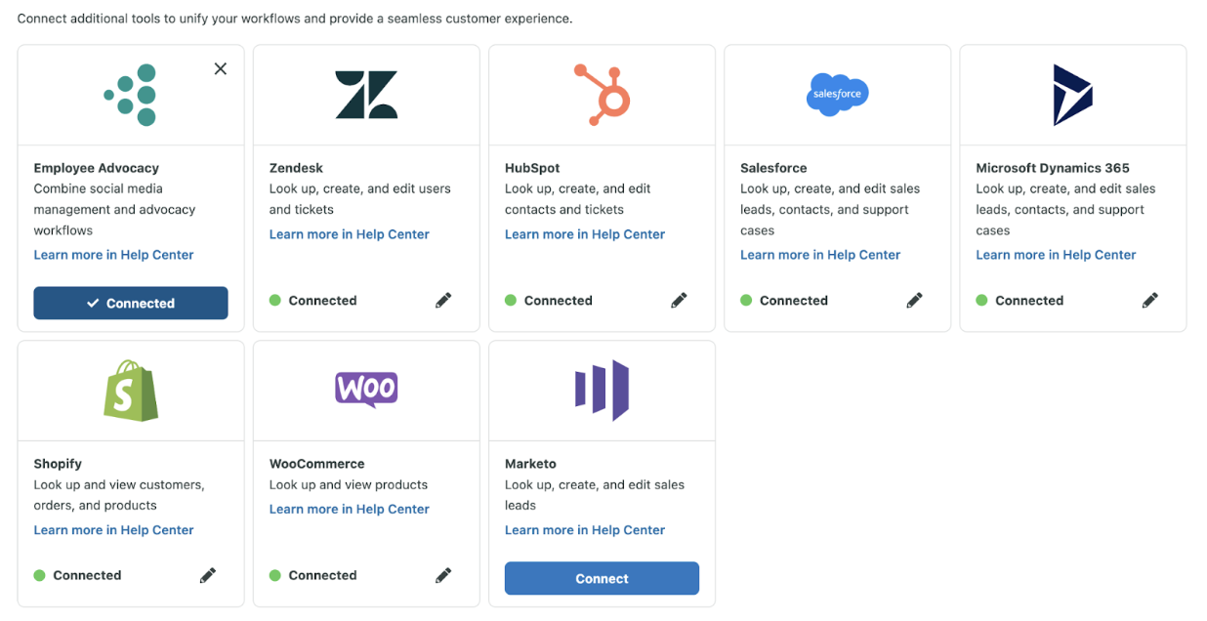Click the HubSpot logo
This screenshot has height=621, width=1207.
(602, 95)
